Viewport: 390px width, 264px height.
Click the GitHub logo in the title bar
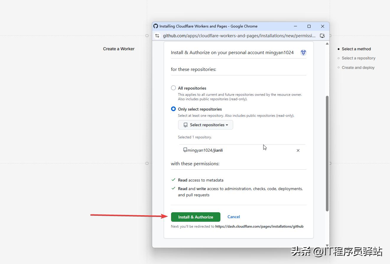(x=156, y=26)
